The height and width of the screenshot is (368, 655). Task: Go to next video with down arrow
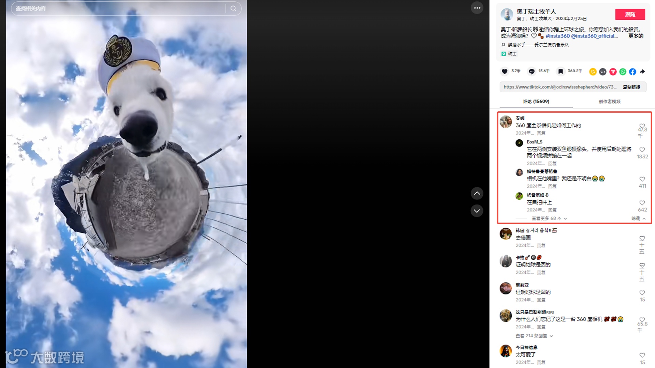click(x=477, y=211)
